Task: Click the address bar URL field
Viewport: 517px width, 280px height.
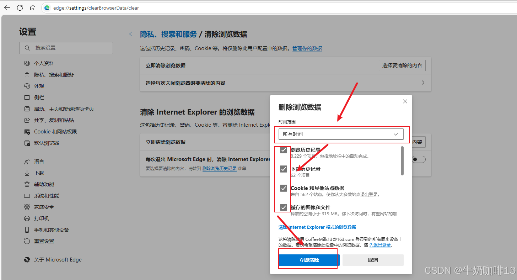Action: coord(279,8)
